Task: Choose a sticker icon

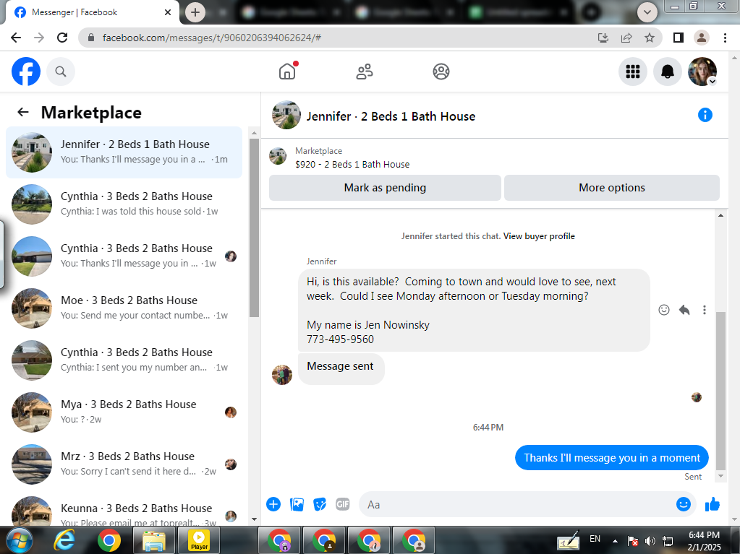Action: [320, 505]
